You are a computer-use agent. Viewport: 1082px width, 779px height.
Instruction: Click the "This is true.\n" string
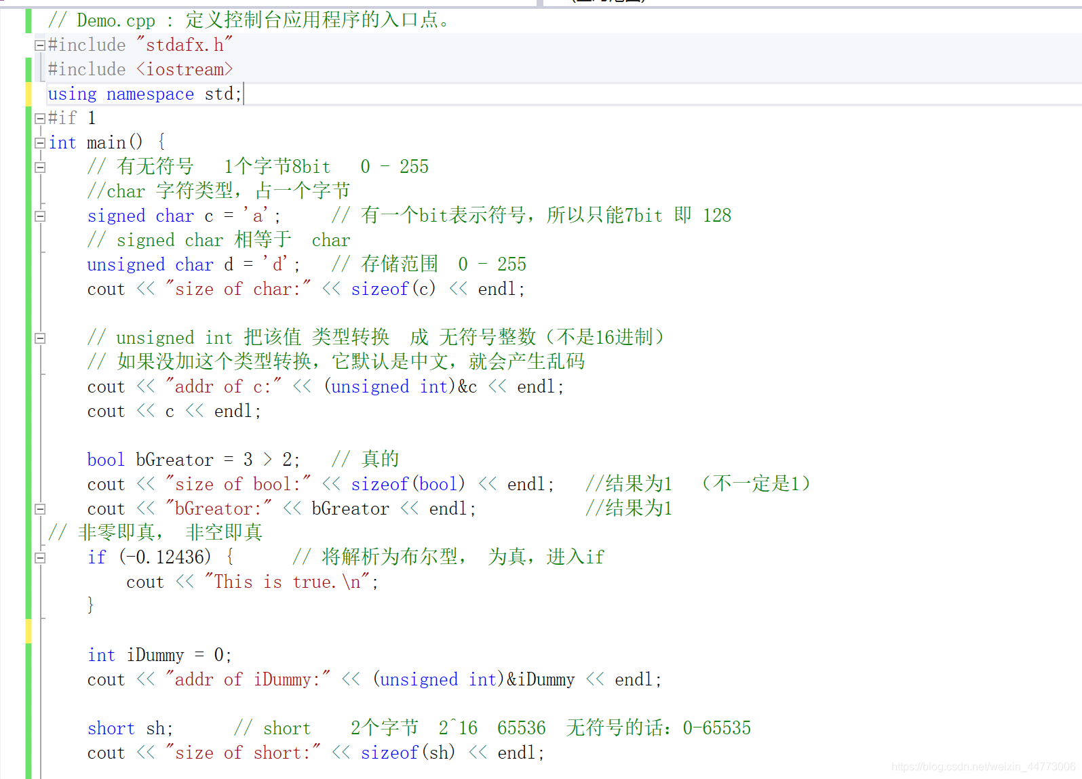coord(287,582)
